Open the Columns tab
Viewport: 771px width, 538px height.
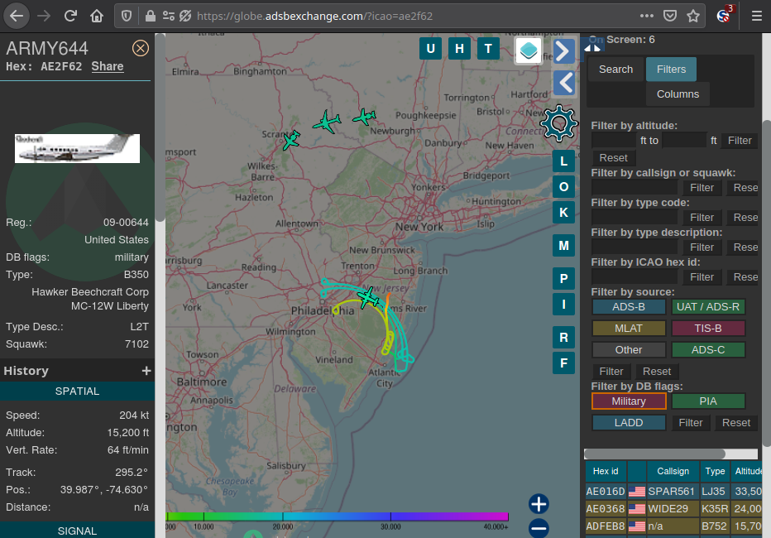pos(678,94)
